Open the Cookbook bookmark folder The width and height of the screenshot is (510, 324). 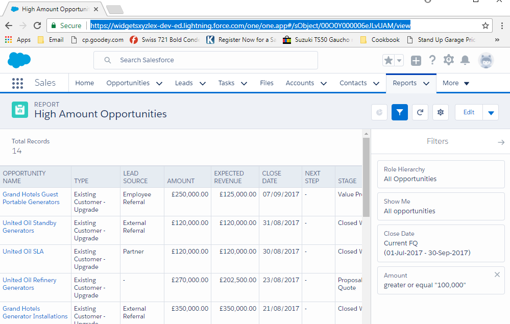380,40
